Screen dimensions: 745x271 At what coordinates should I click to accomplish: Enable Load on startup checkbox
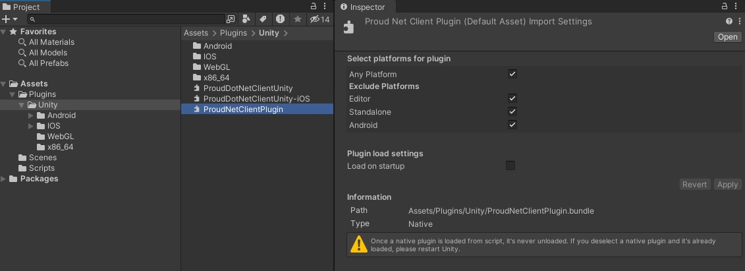tap(510, 166)
